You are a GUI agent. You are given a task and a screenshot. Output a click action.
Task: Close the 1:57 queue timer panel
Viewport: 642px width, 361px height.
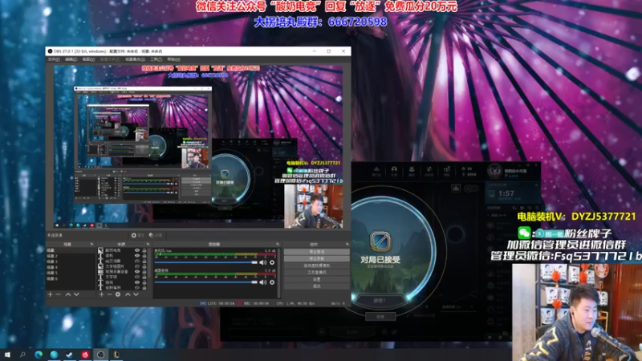click(x=536, y=185)
